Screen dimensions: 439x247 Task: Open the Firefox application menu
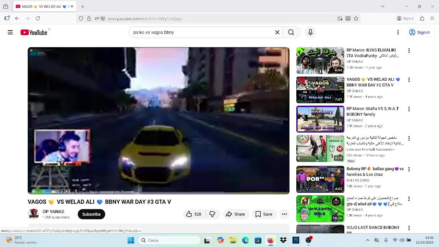[432, 19]
